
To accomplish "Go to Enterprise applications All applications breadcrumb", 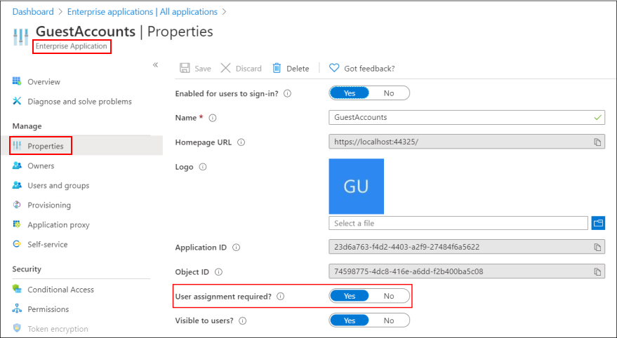I will coord(142,12).
